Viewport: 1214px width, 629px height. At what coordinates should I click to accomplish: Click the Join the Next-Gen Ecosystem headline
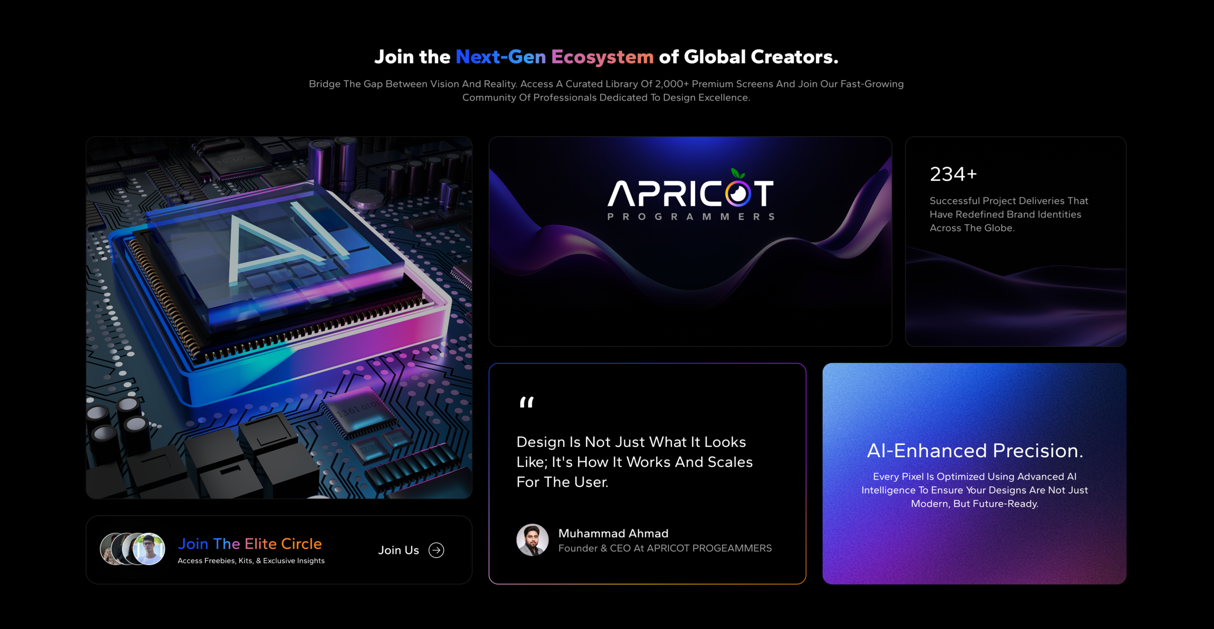point(607,57)
